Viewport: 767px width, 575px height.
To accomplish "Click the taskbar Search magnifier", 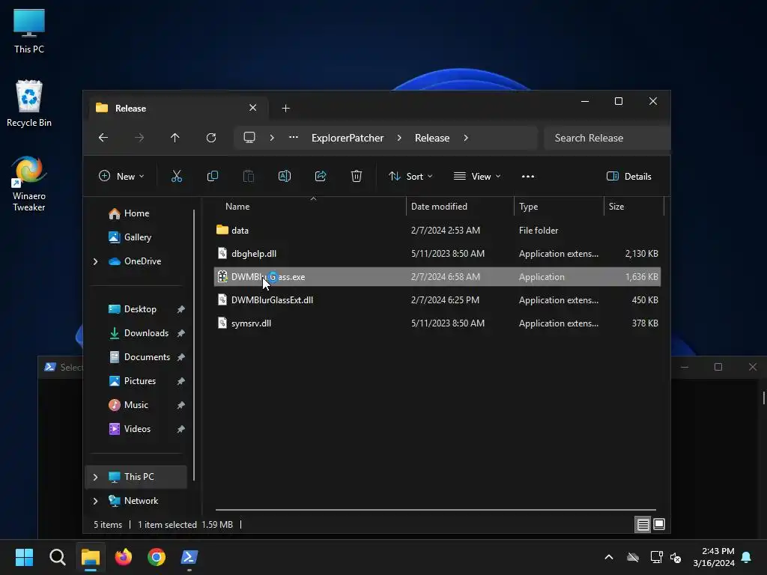I will (x=57, y=557).
